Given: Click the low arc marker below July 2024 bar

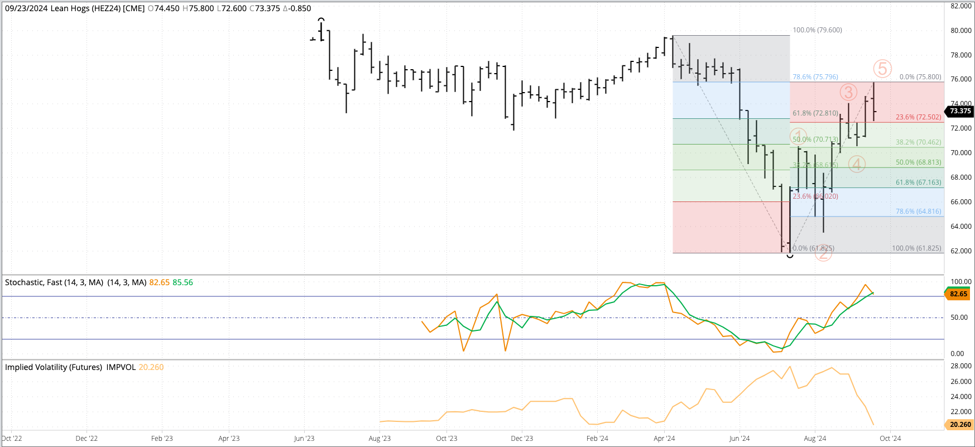Looking at the screenshot, I should pyautogui.click(x=790, y=256).
